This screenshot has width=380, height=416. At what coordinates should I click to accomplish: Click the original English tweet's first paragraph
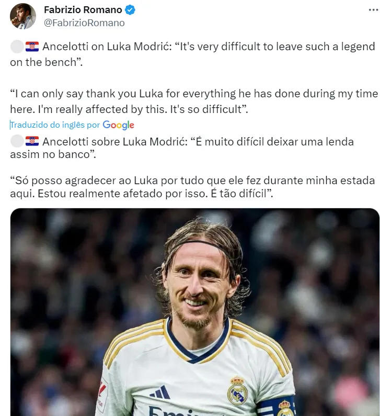tap(193, 54)
